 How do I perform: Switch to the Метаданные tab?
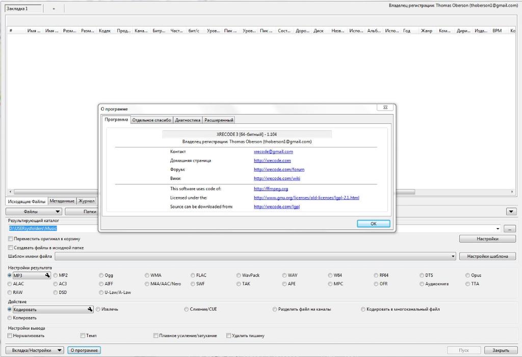(x=62, y=201)
